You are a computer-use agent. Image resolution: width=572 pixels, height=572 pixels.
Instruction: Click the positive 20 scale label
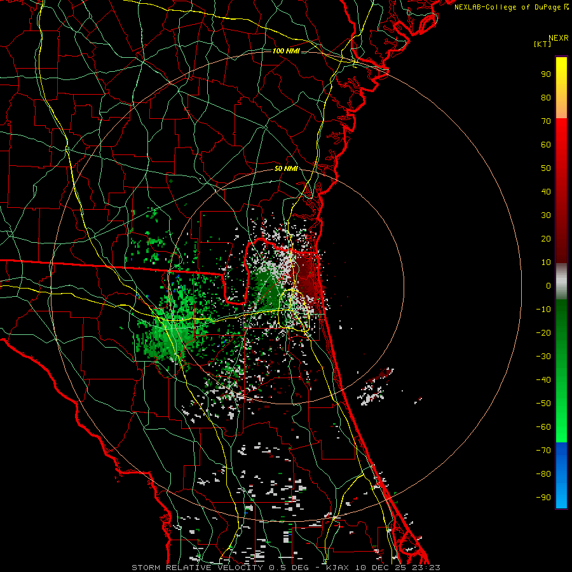[x=546, y=238]
